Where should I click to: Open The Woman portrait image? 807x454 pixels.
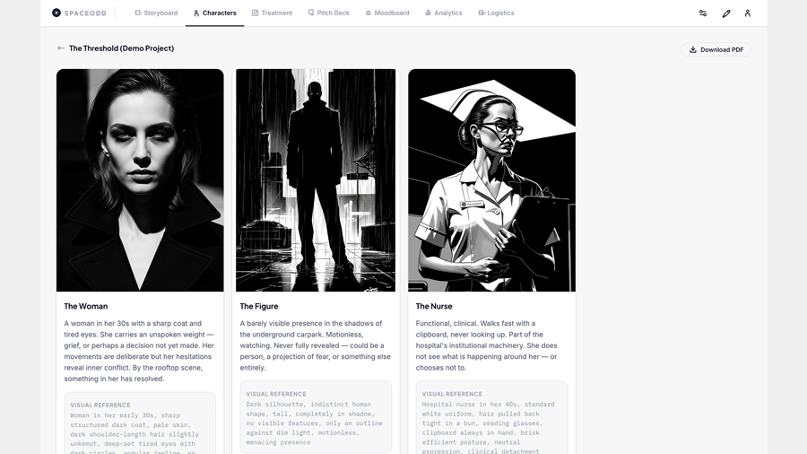click(x=140, y=180)
